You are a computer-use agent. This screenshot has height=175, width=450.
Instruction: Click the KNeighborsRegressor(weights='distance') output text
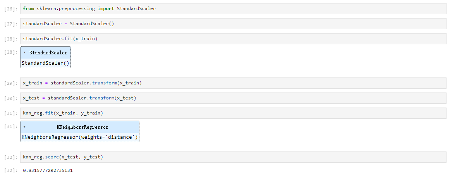pos(79,137)
